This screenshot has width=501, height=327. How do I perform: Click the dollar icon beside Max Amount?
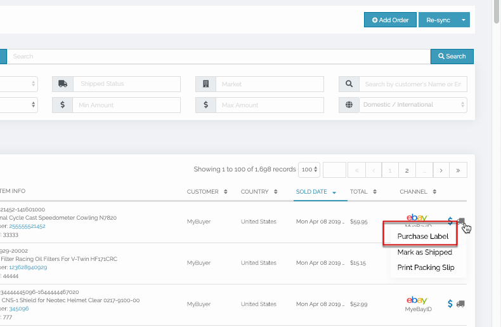pos(205,105)
